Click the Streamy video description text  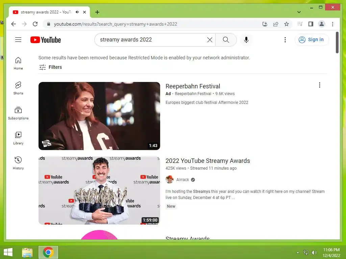[245, 195]
